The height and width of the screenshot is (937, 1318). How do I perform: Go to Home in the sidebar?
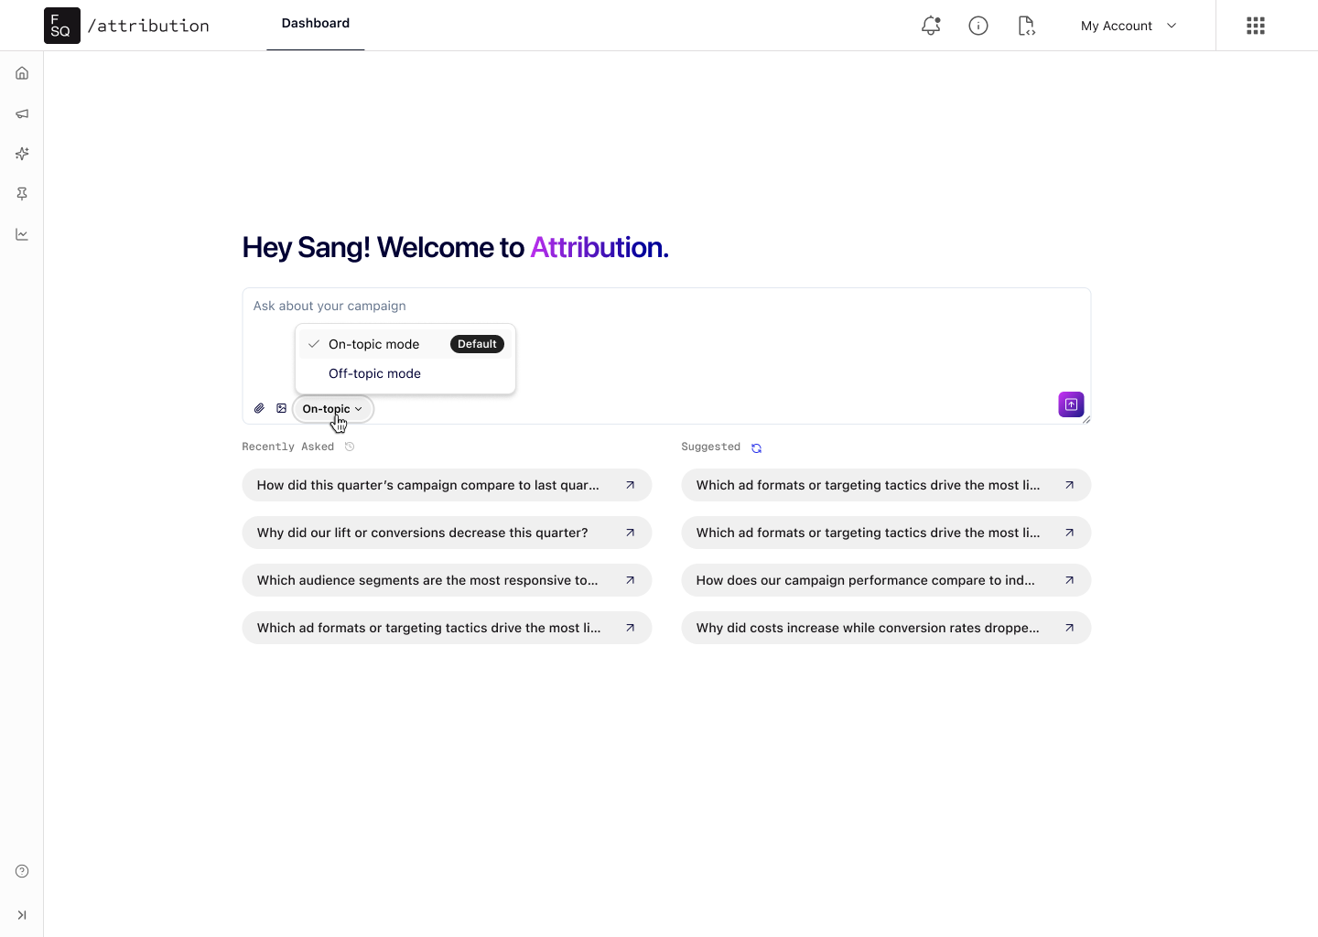tap(22, 73)
